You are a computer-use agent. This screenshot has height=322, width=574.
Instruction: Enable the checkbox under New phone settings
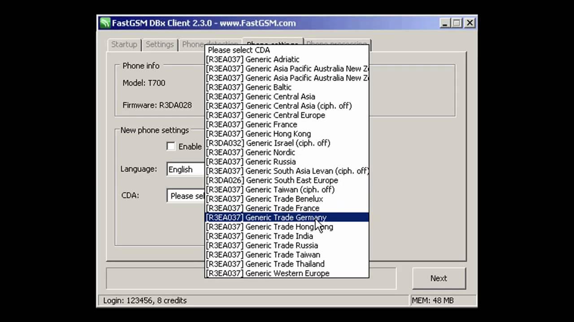171,146
